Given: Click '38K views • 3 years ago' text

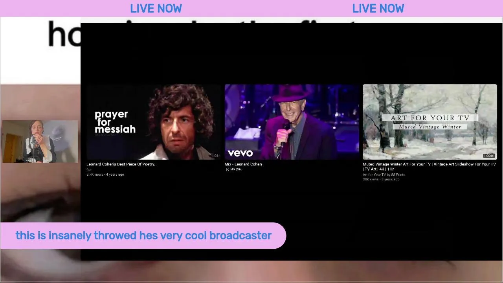Looking at the screenshot, I should click(381, 179).
